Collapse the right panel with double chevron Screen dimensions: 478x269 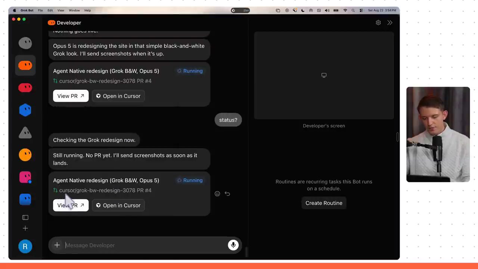(390, 23)
